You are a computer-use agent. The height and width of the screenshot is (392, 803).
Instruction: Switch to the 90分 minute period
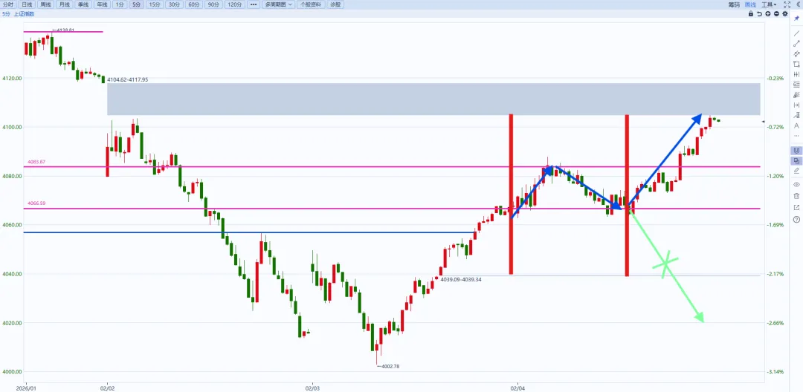(213, 4)
